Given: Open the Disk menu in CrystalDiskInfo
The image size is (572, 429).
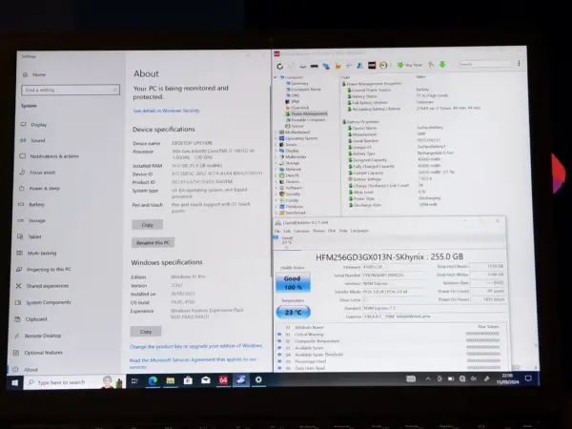Looking at the screenshot, I should [332, 231].
